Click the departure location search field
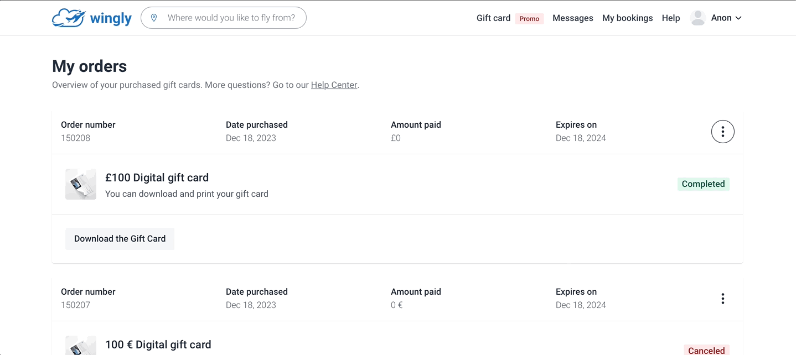 pyautogui.click(x=231, y=18)
